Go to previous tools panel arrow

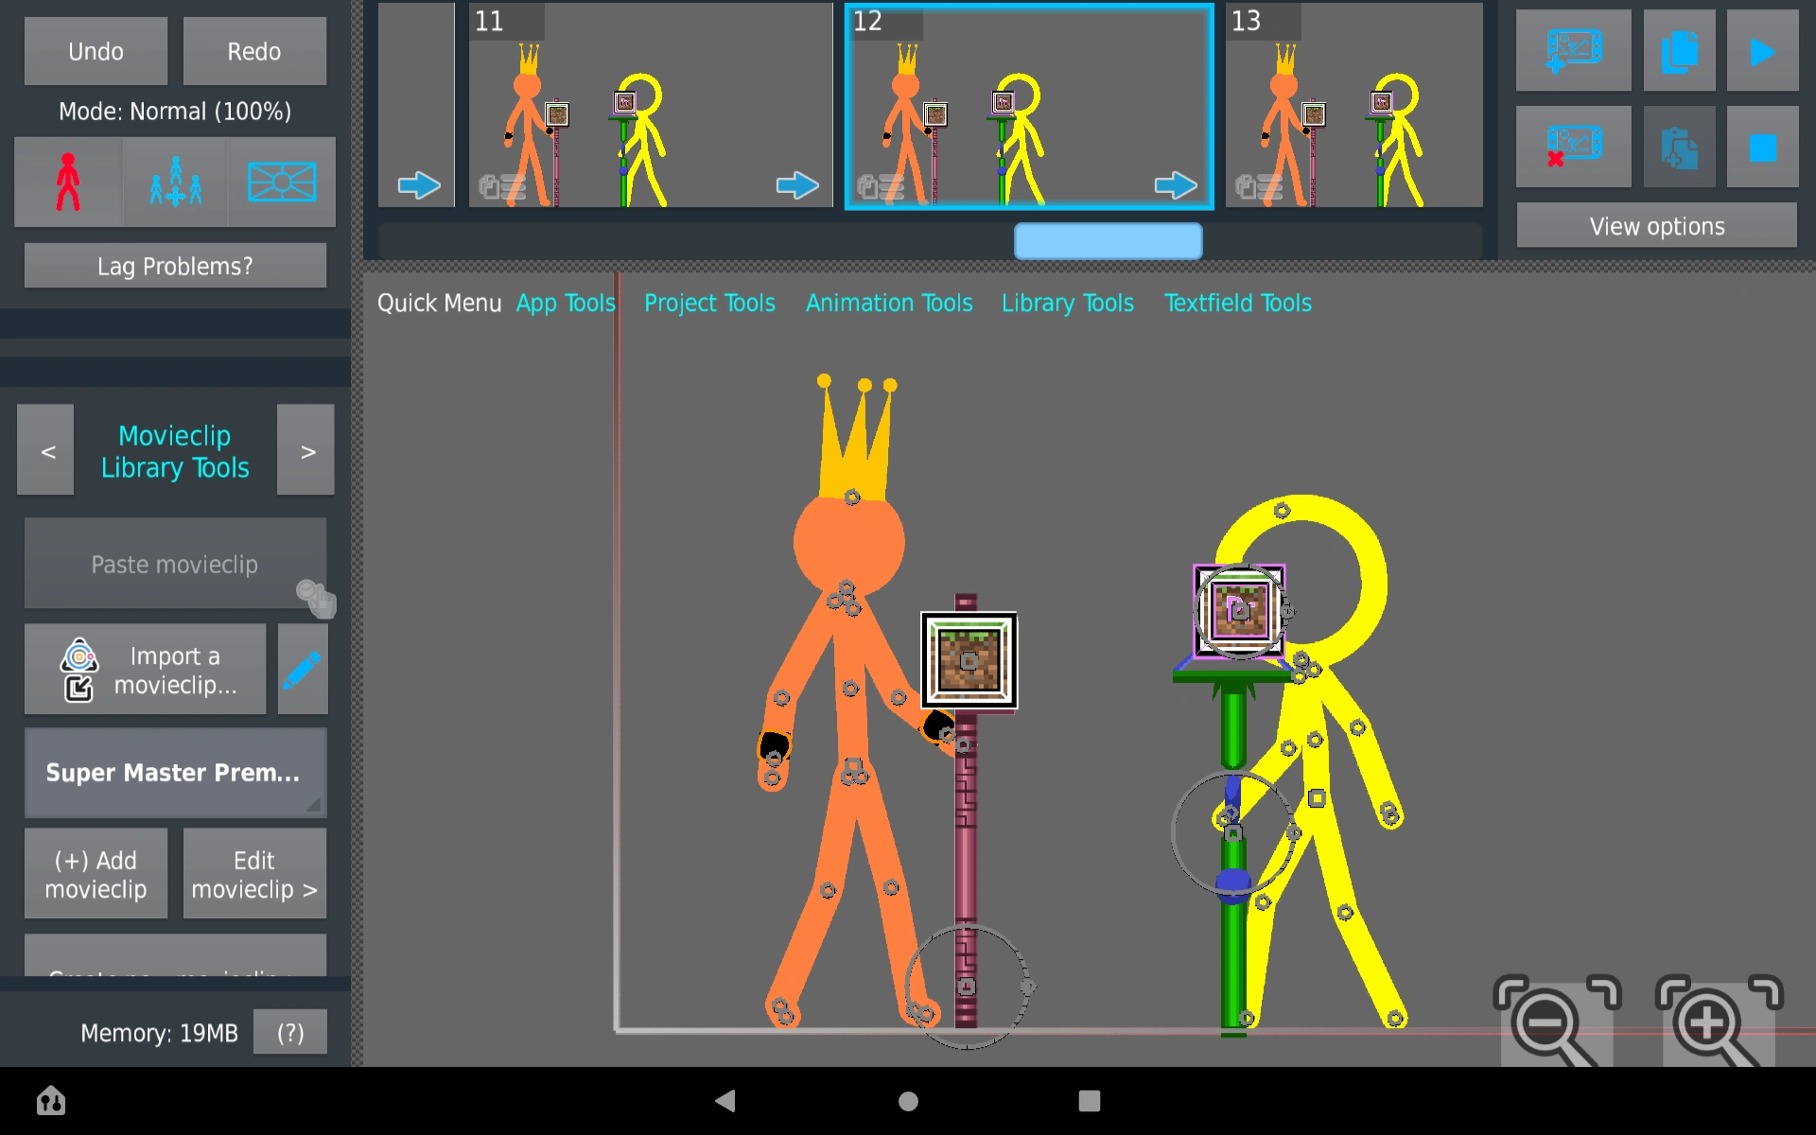(46, 451)
